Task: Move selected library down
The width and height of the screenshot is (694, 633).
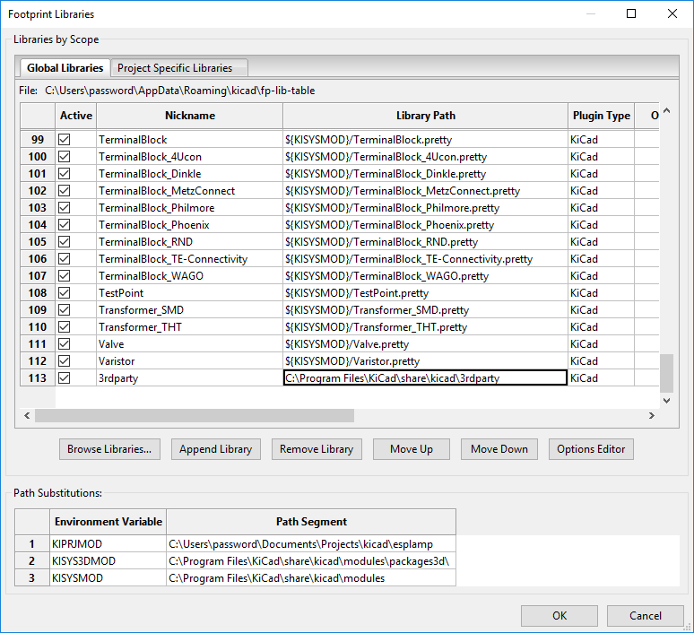Action: point(499,449)
